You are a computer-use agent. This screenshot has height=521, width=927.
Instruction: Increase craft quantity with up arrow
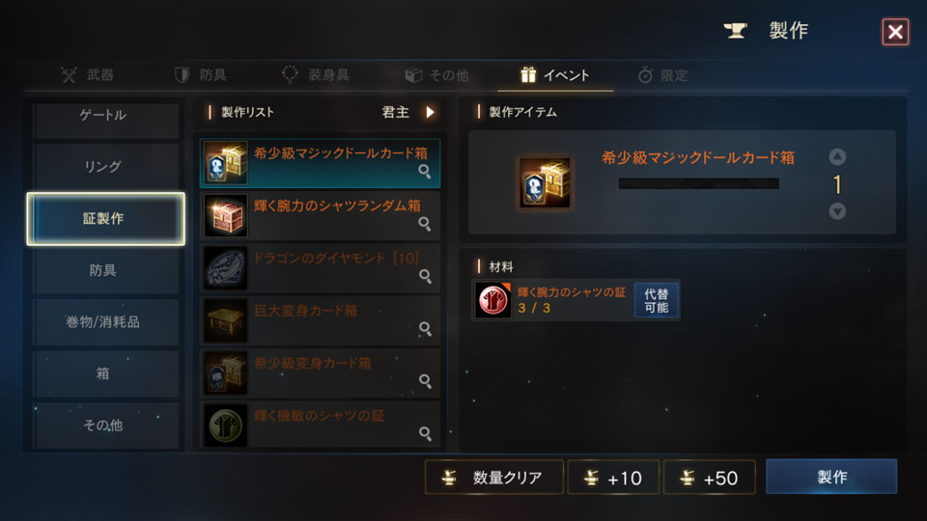click(x=837, y=156)
